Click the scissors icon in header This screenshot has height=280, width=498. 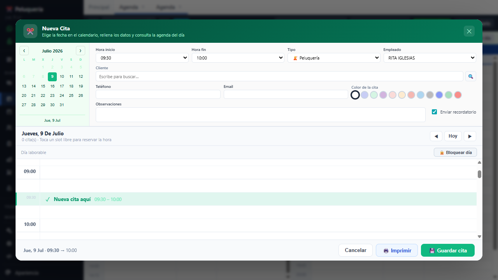click(30, 31)
